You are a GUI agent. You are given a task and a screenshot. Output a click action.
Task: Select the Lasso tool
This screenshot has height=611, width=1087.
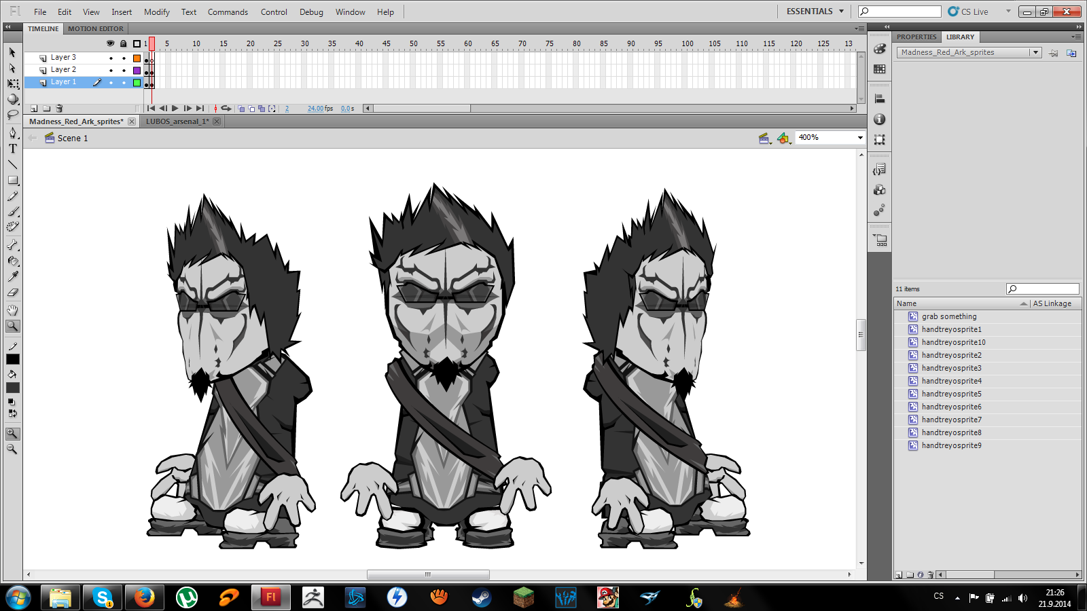12,115
